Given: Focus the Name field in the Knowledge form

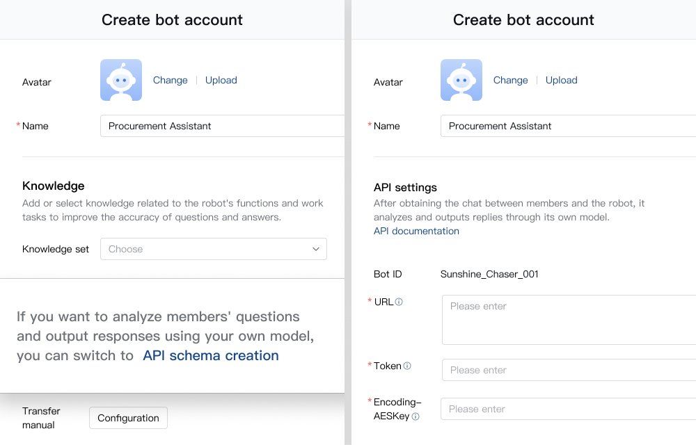Looking at the screenshot, I should point(223,126).
